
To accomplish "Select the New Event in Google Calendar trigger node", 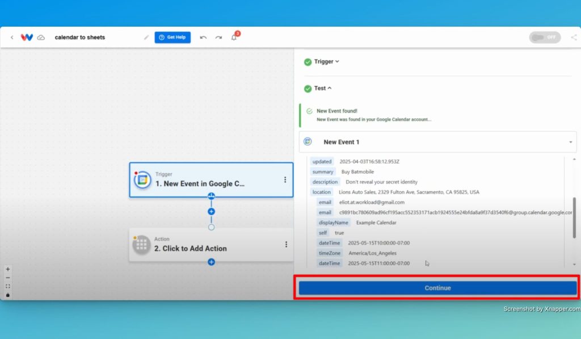I will 211,180.
